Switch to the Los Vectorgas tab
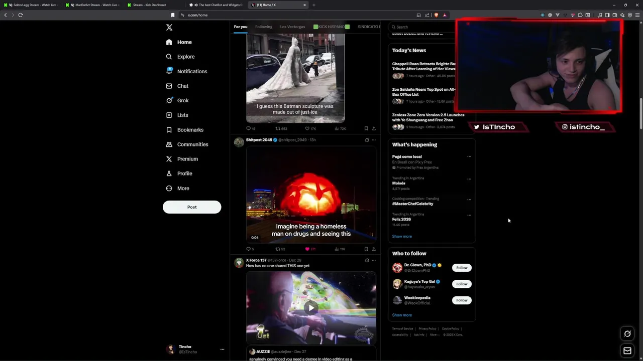The width and height of the screenshot is (643, 361). 292,27
